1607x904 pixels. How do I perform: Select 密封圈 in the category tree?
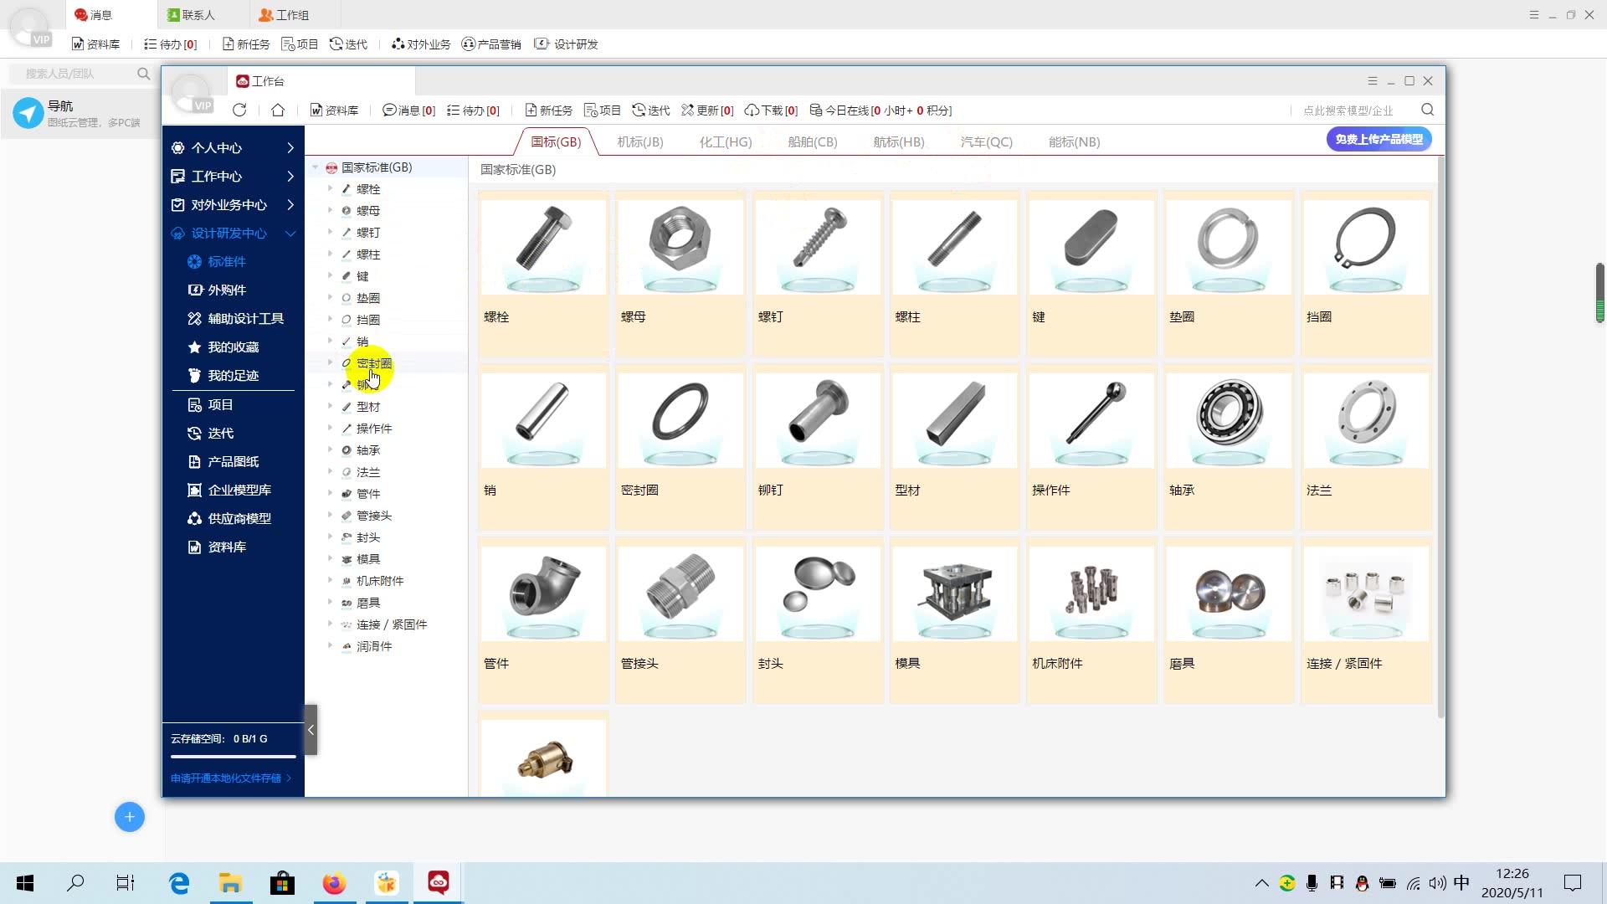coord(374,363)
